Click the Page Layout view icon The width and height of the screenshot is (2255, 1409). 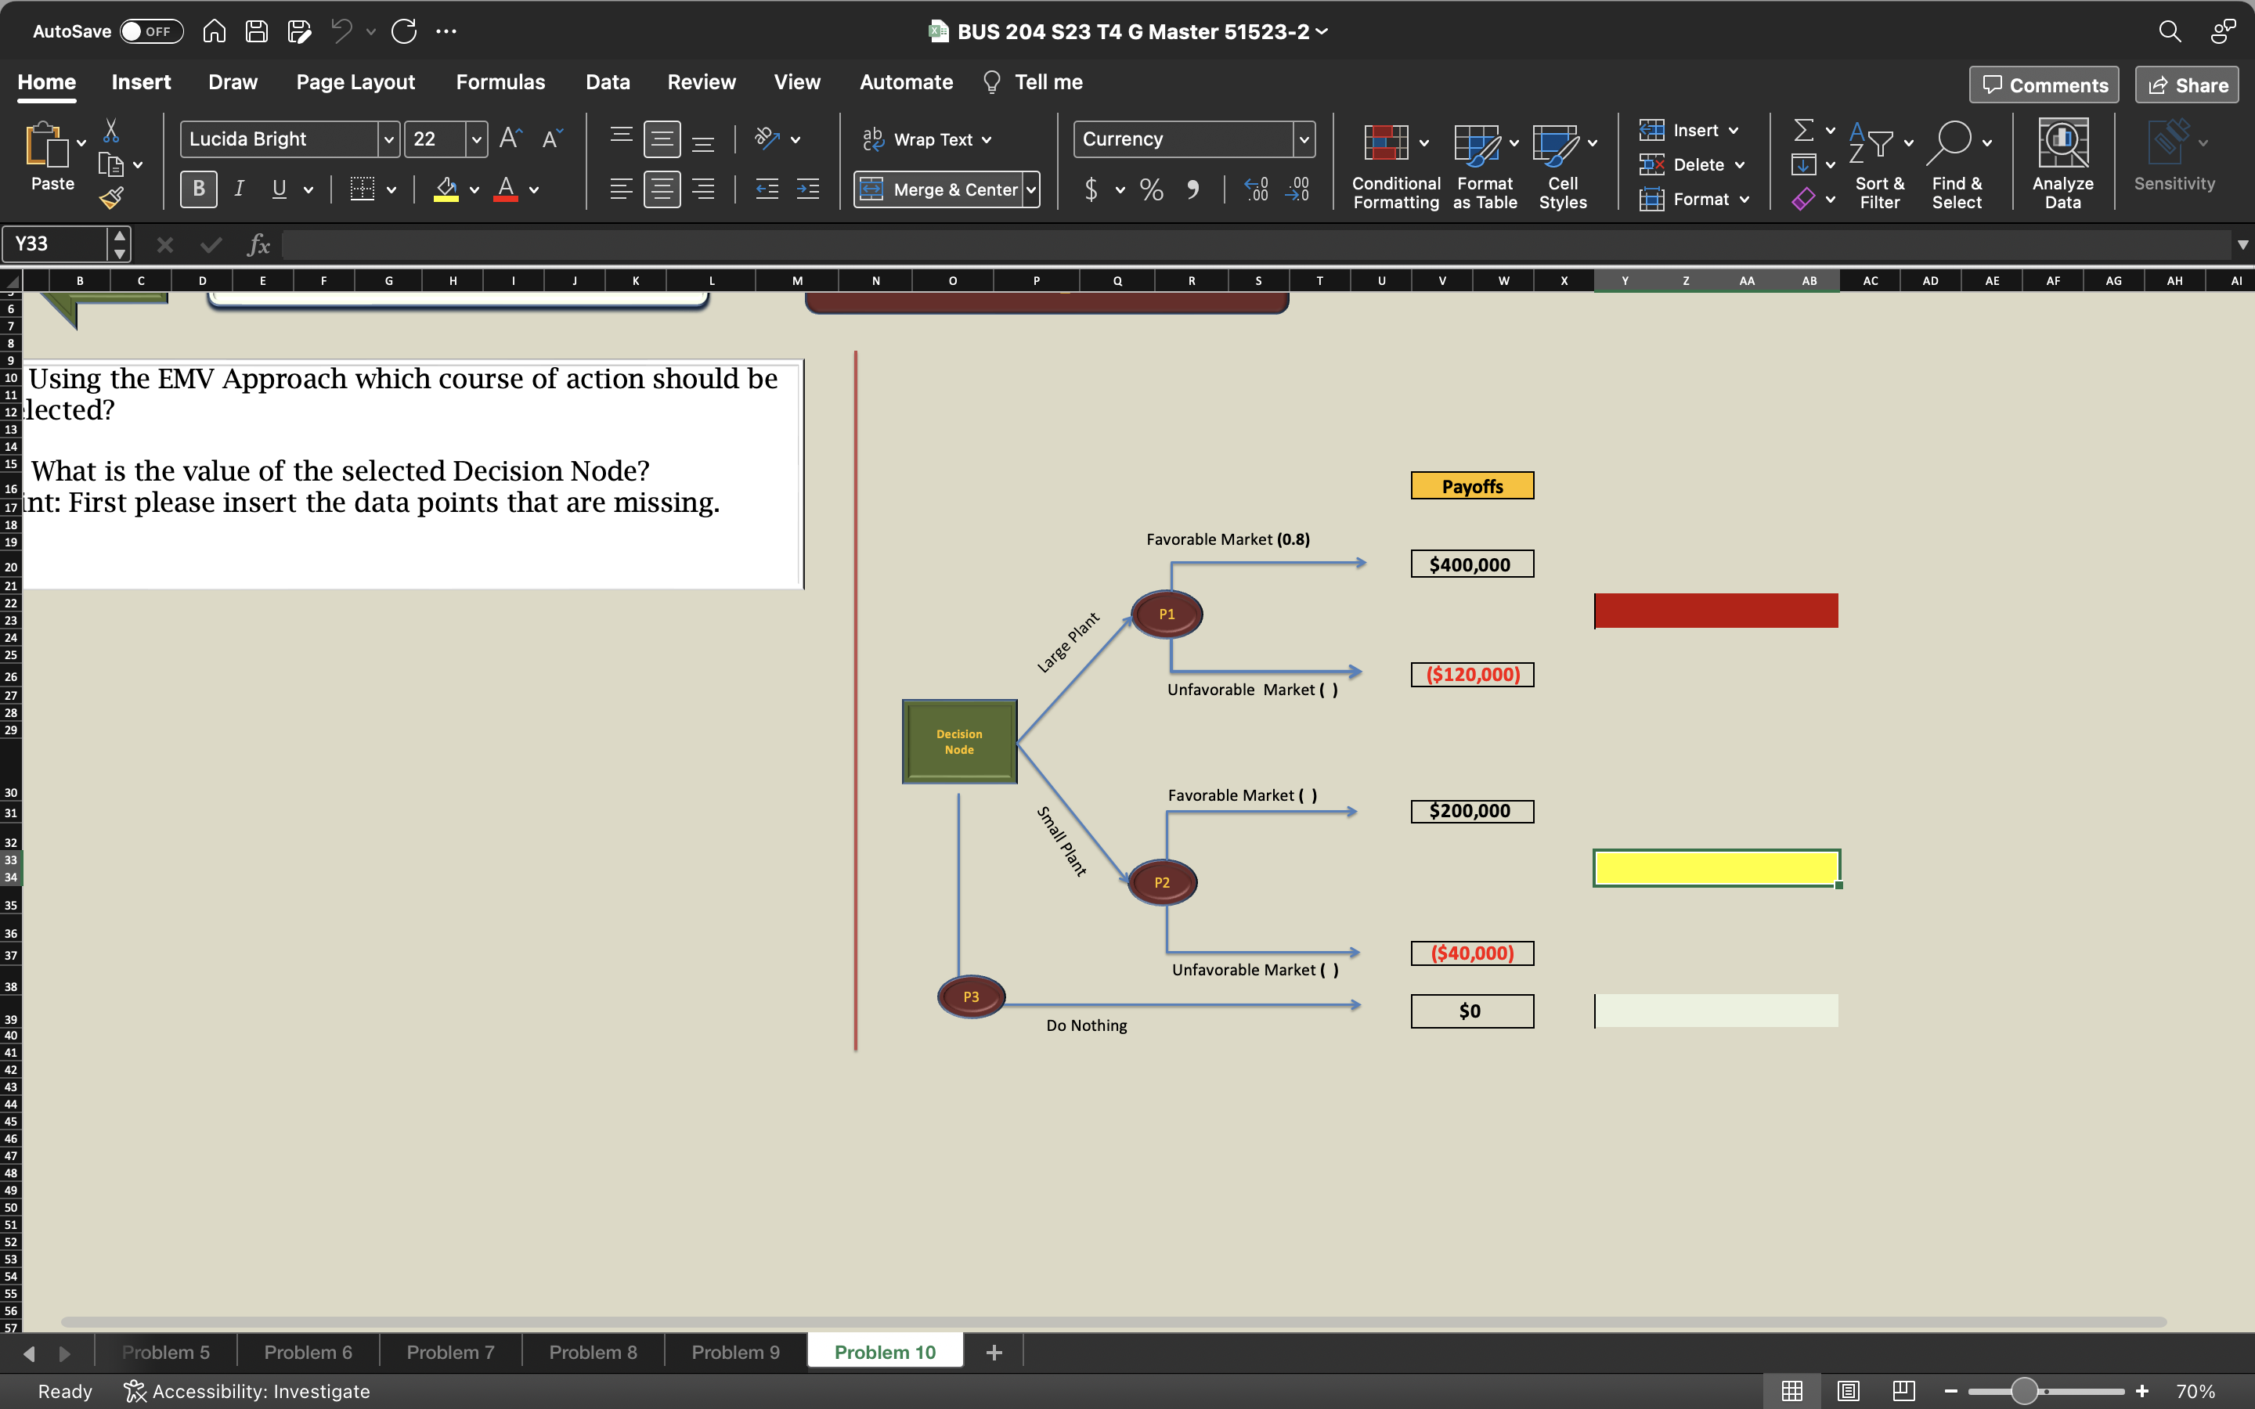point(1849,1391)
